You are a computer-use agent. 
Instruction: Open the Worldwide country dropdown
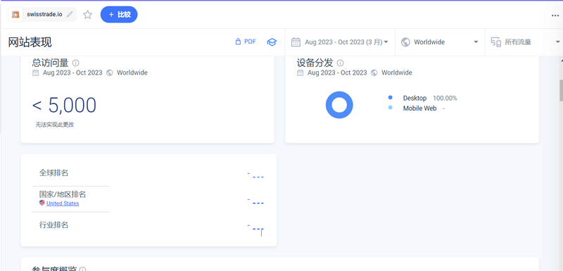click(x=440, y=42)
